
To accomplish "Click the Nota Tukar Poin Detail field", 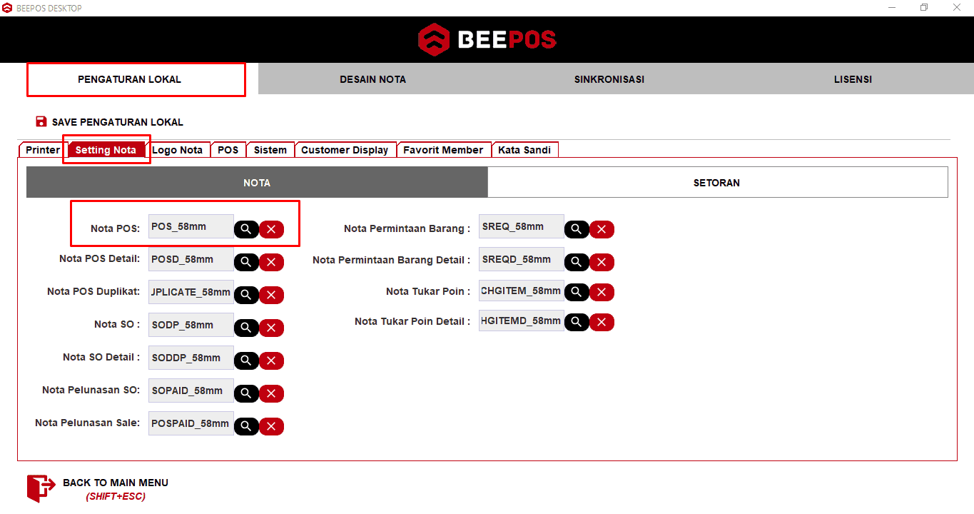I will (522, 321).
